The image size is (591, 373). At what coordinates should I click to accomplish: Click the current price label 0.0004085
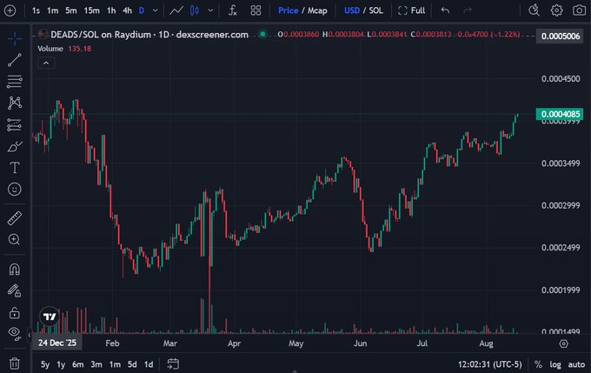[560, 114]
